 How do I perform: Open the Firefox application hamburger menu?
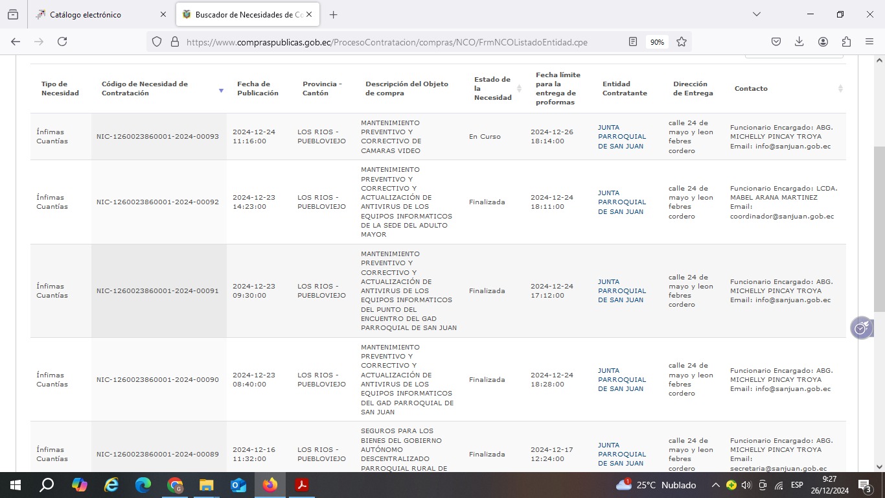(x=869, y=41)
